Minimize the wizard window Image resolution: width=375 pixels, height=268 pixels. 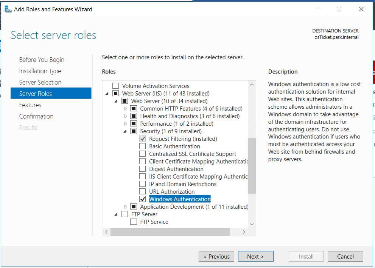coord(317,9)
